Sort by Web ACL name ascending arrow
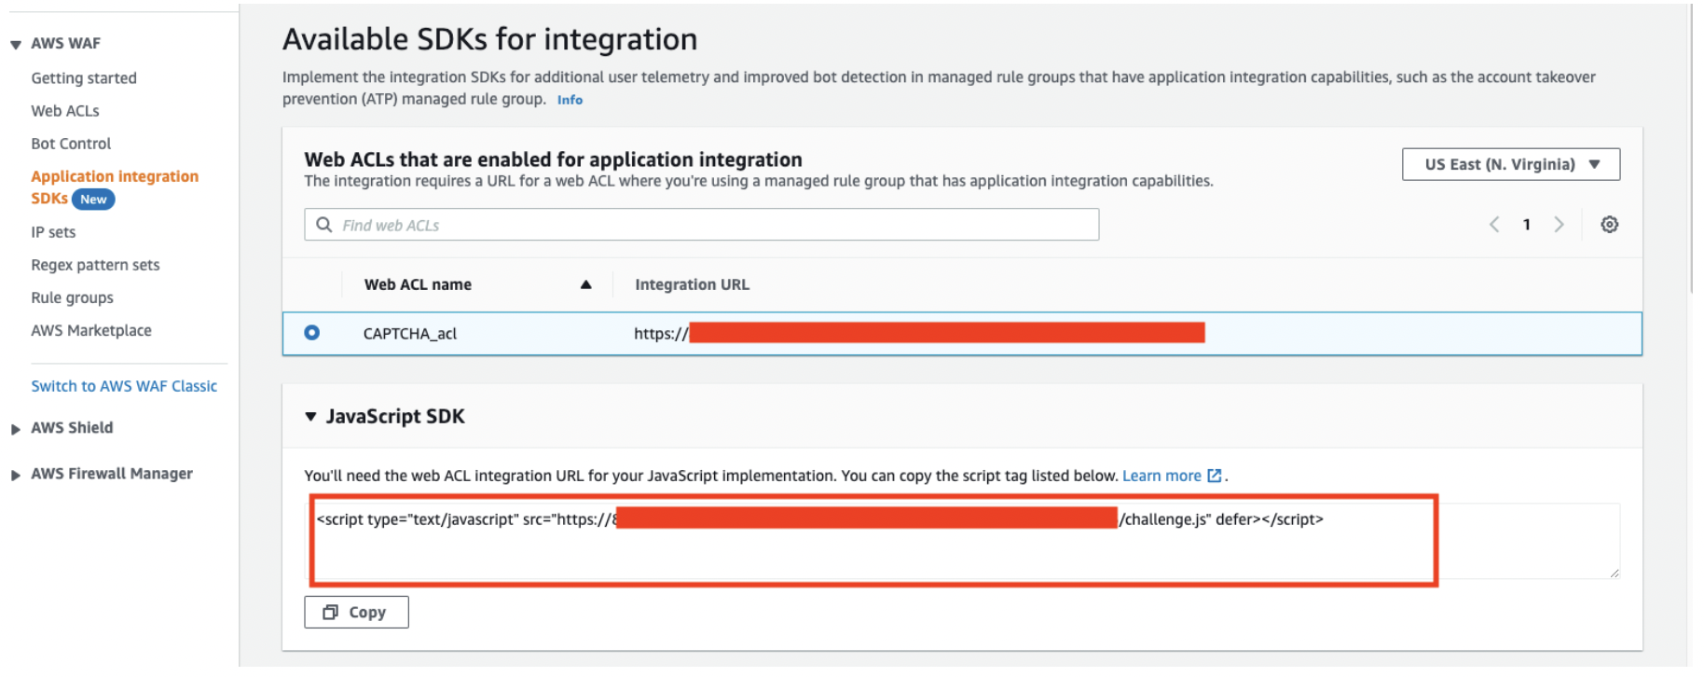 [585, 284]
